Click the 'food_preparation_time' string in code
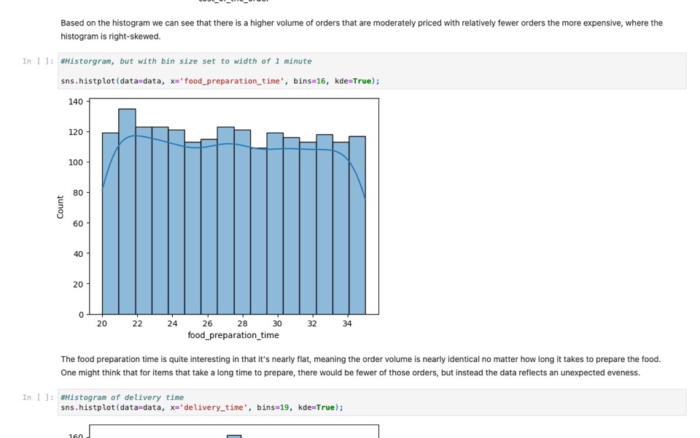This screenshot has height=438, width=700. click(x=232, y=81)
